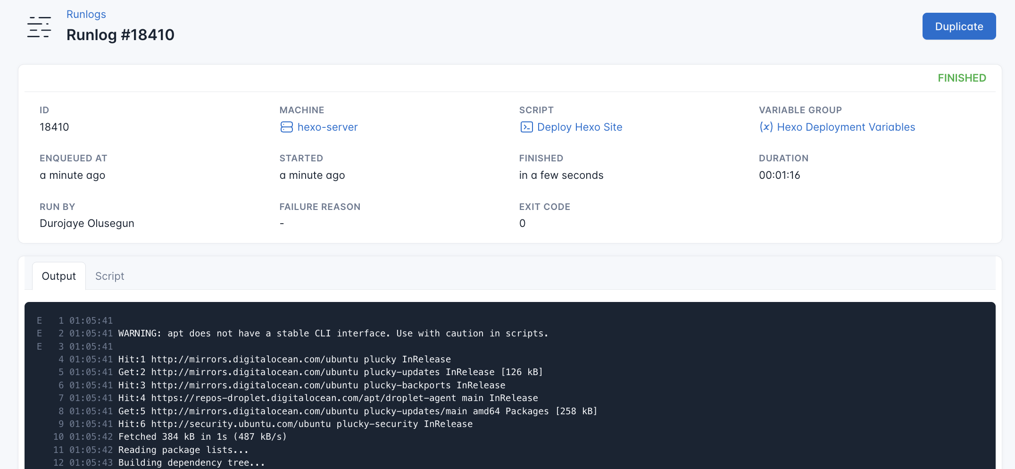Switch to the Script tab
The image size is (1015, 469).
(x=109, y=276)
